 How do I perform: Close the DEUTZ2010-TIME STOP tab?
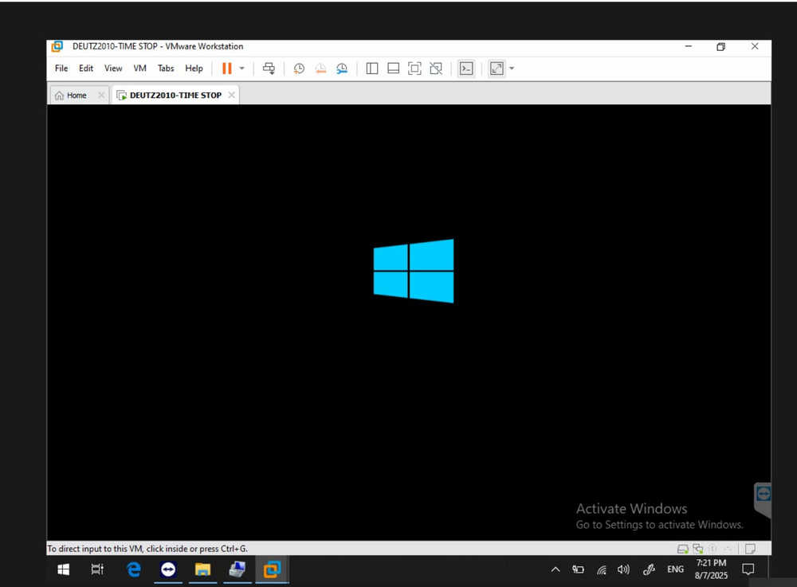(x=232, y=95)
